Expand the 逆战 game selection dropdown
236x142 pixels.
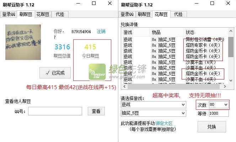[183, 105]
